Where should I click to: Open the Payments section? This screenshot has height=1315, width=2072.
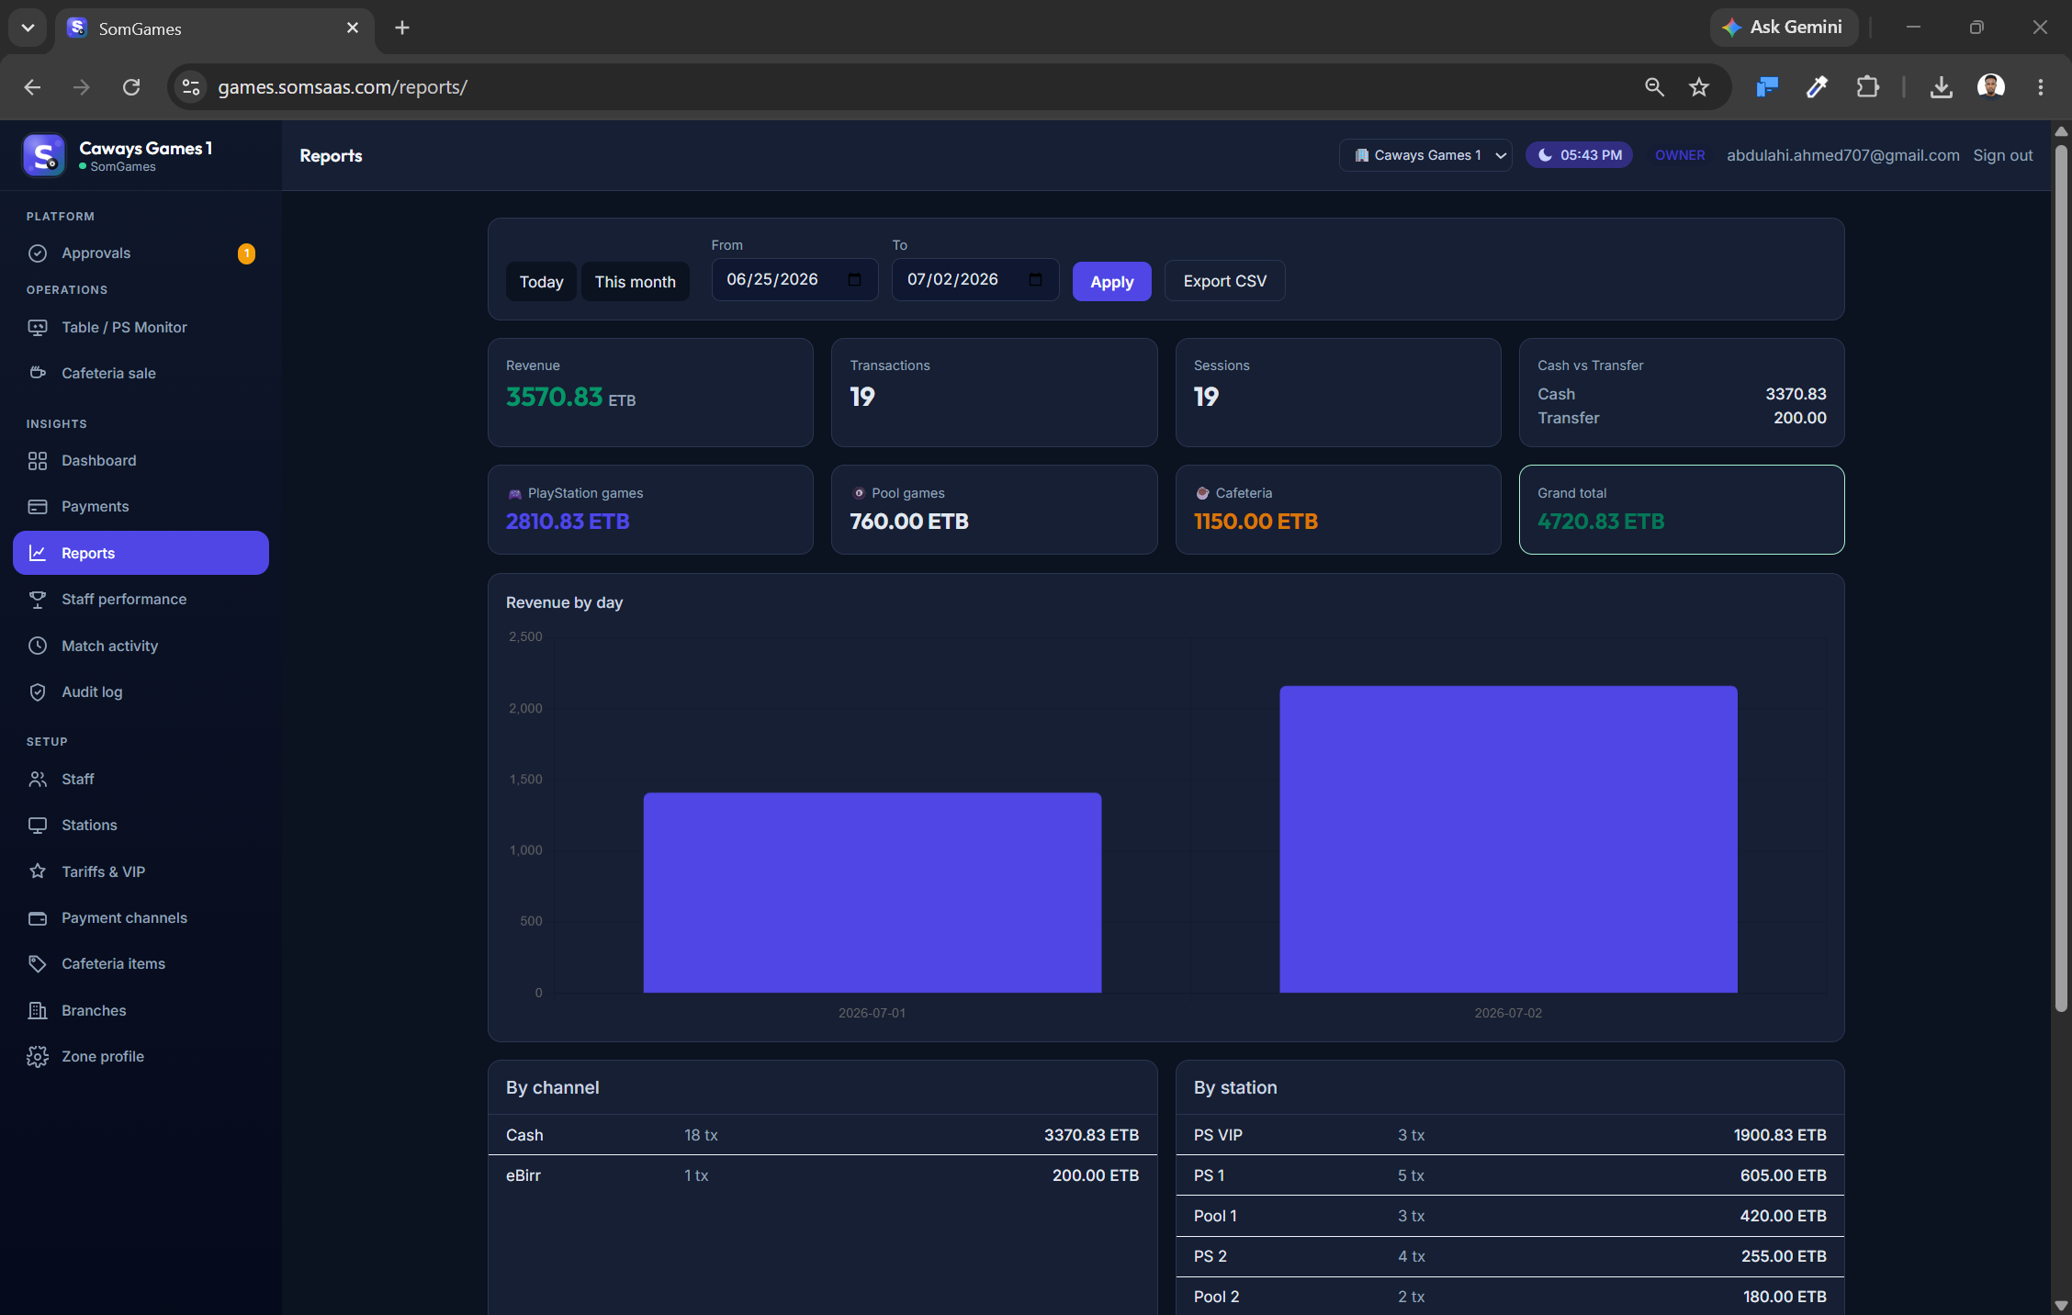(141, 507)
